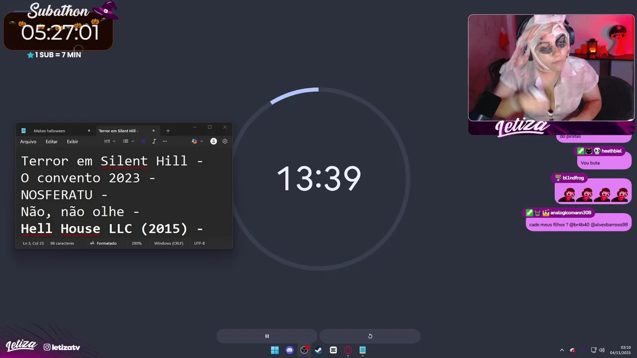Click the 'NOSFERATU -' line
Image resolution: width=637 pixels, height=358 pixels.
point(64,195)
